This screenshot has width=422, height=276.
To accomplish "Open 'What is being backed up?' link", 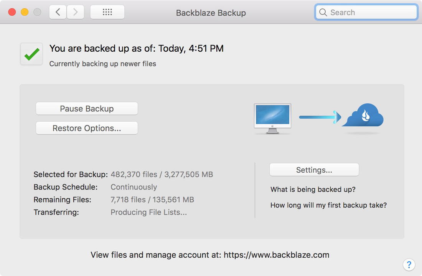I will pos(313,189).
